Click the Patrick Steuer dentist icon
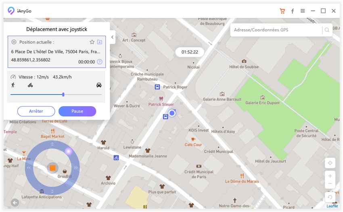 click(161, 99)
